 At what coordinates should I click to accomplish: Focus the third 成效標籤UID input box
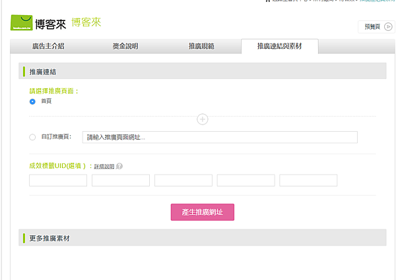point(183,181)
